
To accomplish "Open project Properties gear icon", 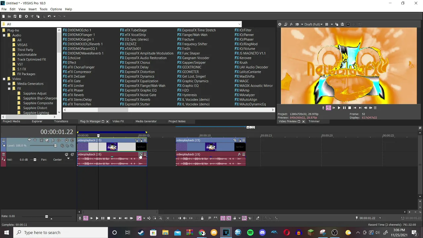I will pyautogui.click(x=26, y=16).
